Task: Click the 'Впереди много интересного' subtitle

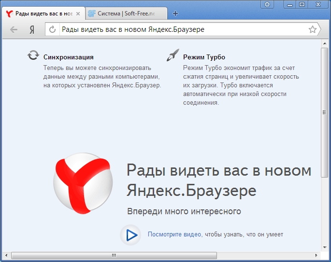Action: tap(184, 211)
